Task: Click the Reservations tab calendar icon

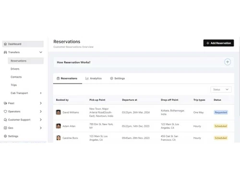Action: click(58, 78)
